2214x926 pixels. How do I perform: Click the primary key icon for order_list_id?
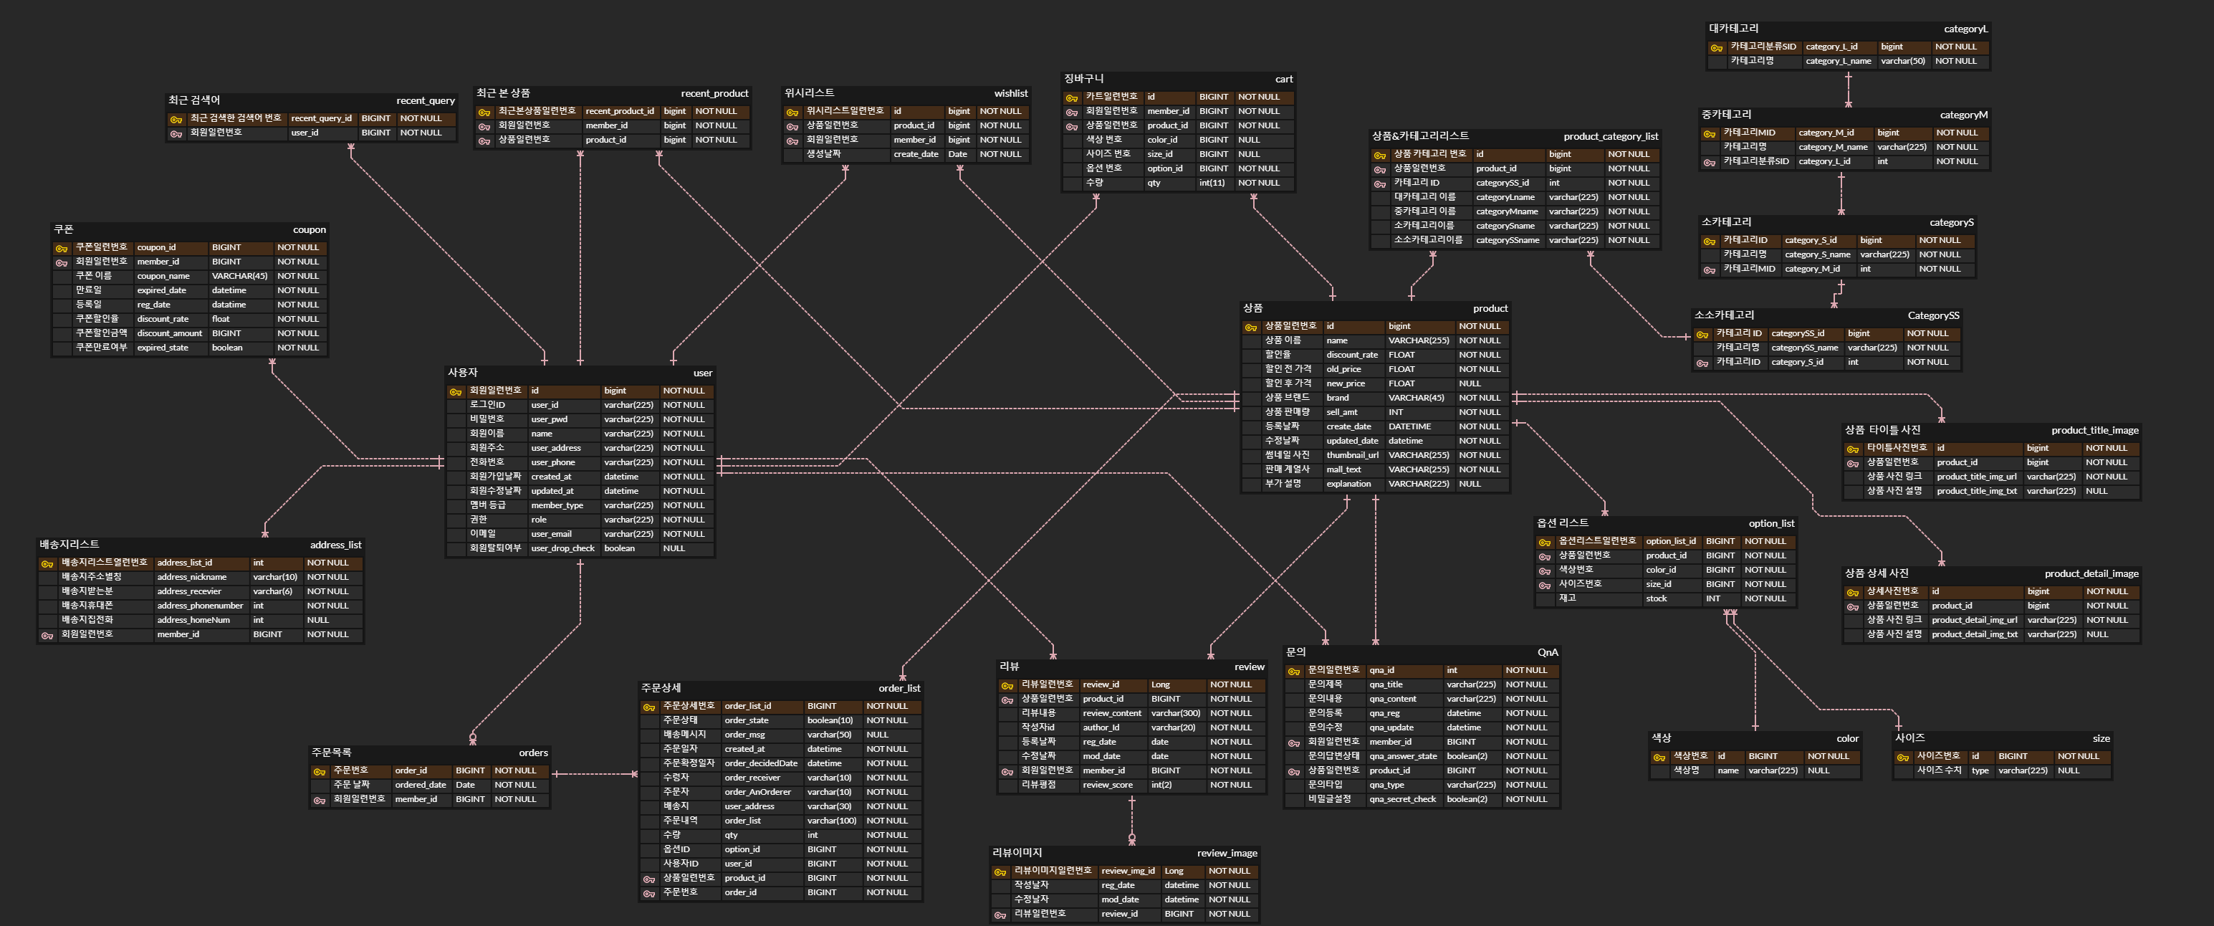coord(650,707)
